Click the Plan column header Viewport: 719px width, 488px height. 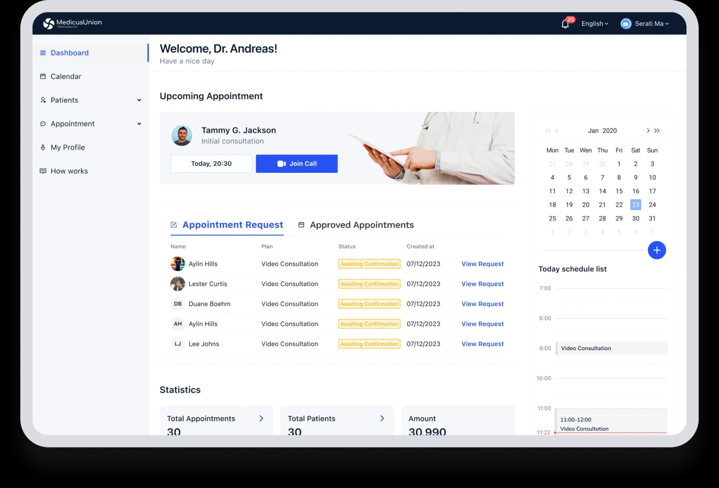point(267,247)
